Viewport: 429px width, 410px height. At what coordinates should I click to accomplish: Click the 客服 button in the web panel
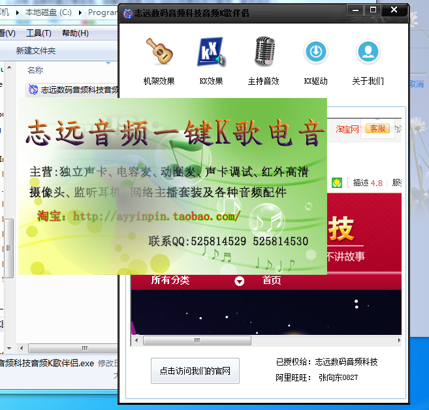click(x=377, y=128)
